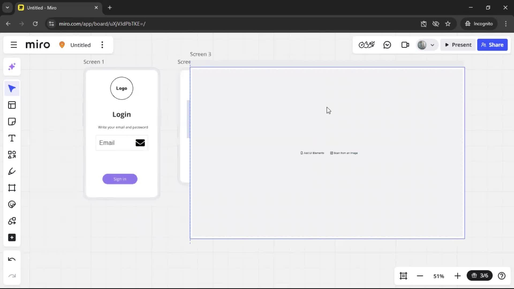Open the Frames panel in bottom bar

tap(403, 276)
